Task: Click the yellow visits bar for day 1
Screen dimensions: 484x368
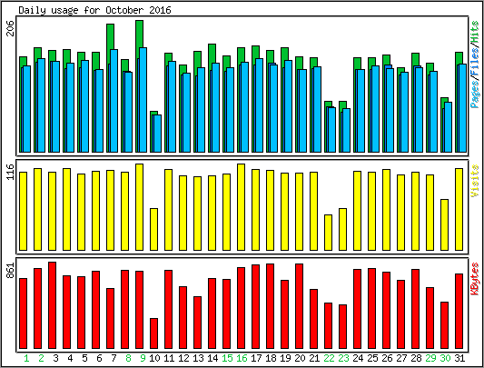Action: point(23,211)
